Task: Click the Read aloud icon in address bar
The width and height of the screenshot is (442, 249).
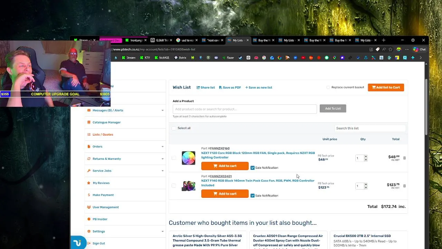Action: [x=384, y=49]
